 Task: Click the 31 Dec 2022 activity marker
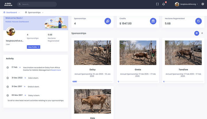tap(8, 78)
